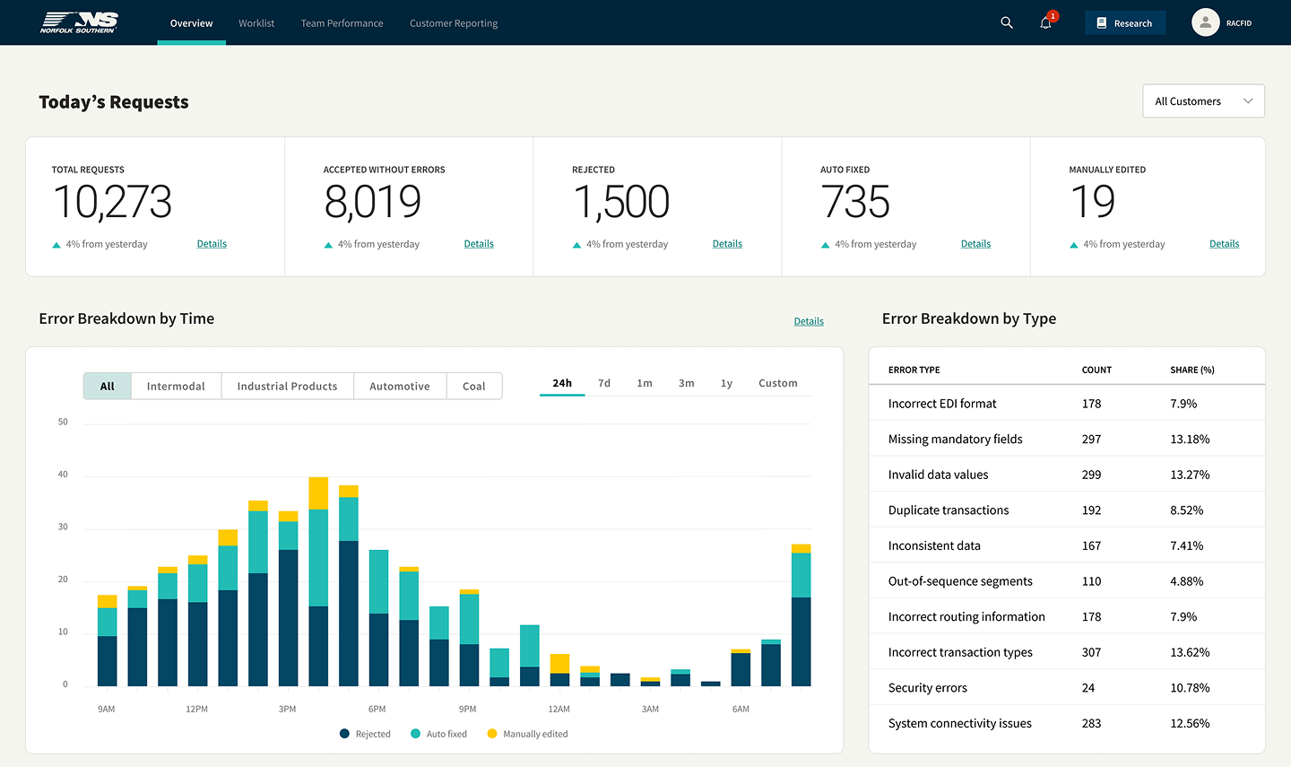Filter chart by Automotive
The image size is (1291, 767).
pos(400,387)
